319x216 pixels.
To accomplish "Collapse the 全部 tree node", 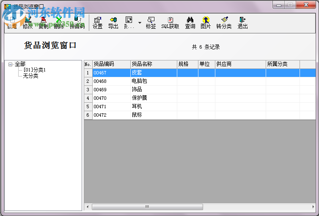I will pos(10,64).
